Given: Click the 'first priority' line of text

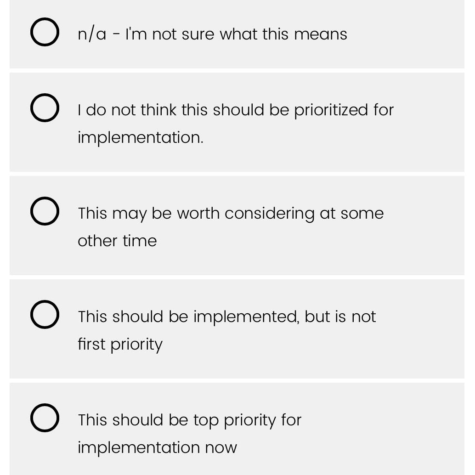Looking at the screenshot, I should tap(120, 344).
